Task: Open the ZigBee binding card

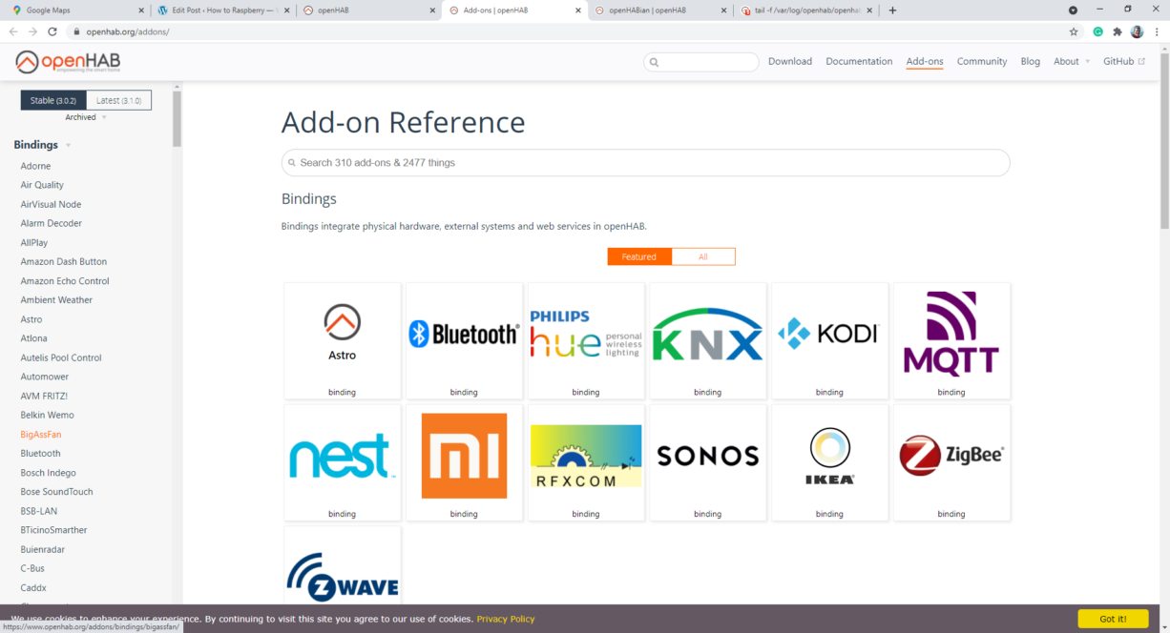Action: coord(951,461)
